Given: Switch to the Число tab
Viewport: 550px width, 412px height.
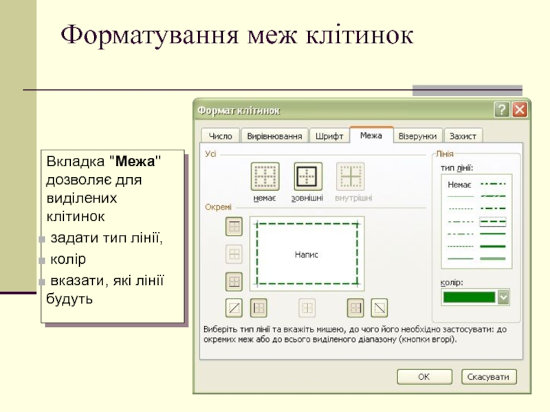Looking at the screenshot, I should tap(220, 136).
